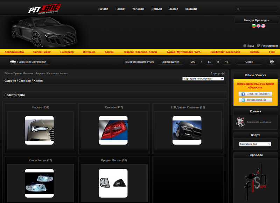280x203 pixels.
Task: Open the Стопове tail light thumbnail
Action: tap(113, 130)
